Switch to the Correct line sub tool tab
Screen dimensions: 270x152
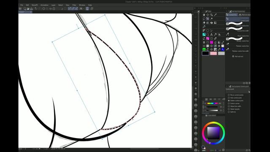point(232,15)
